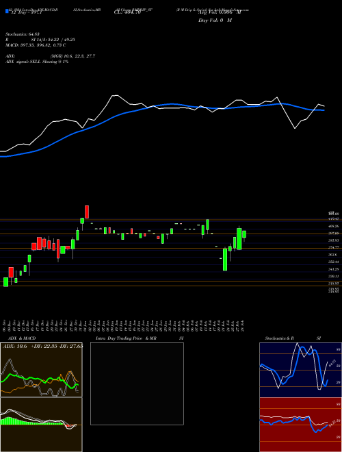Click the 'Stochastics & RSI' panel title
The width and height of the screenshot is (342, 452).
(x=293, y=338)
